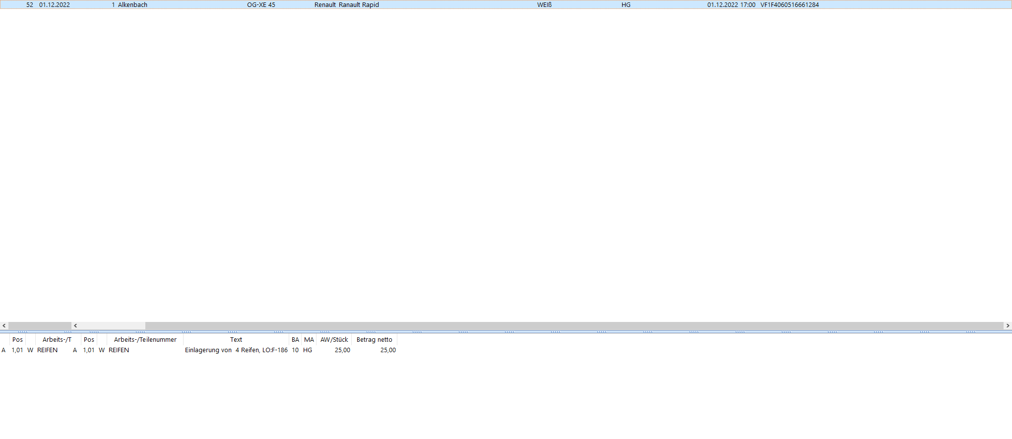Sort by the Arbeits-/Teilenummer column header
The image size is (1012, 439).
click(x=145, y=340)
